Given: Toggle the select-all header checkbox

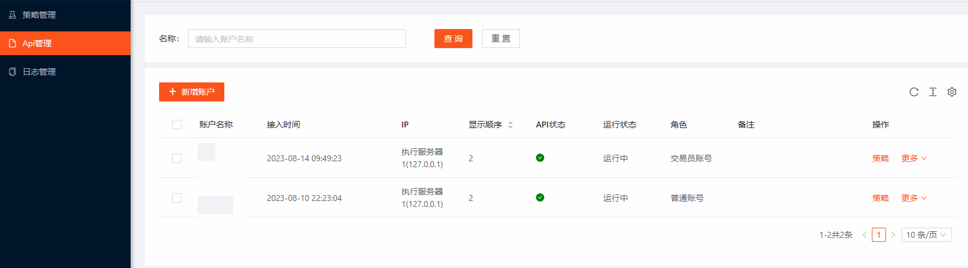Looking at the screenshot, I should (177, 125).
